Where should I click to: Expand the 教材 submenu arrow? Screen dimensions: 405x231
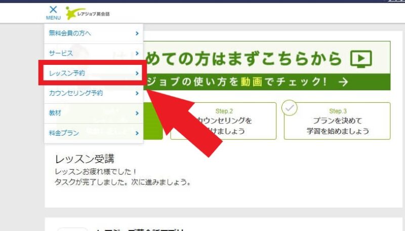coord(137,113)
